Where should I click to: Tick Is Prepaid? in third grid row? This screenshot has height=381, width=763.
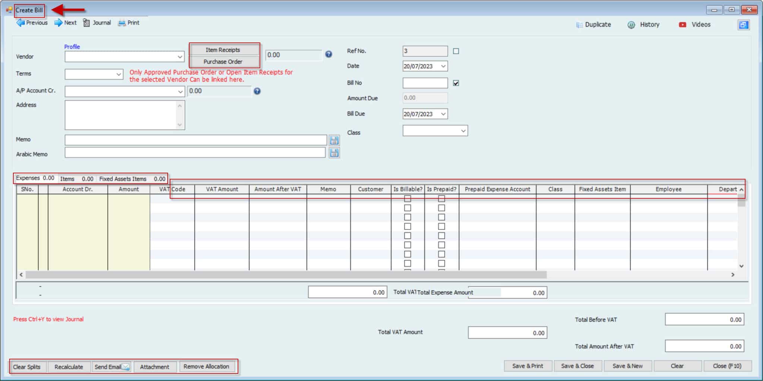441,217
